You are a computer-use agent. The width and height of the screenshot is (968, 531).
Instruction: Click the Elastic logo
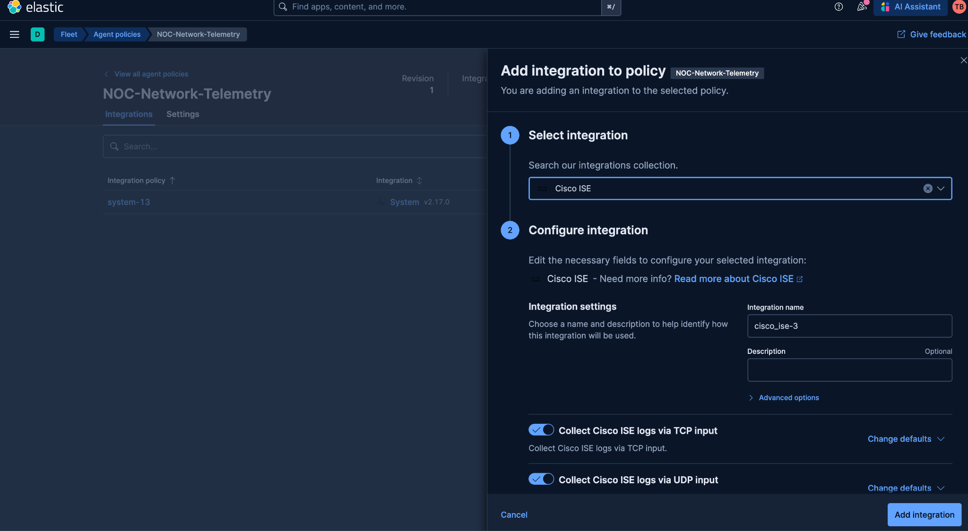tap(35, 7)
